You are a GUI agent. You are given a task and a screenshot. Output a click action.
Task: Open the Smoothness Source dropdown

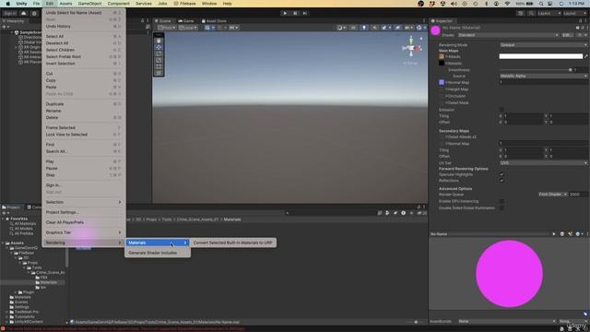(x=544, y=76)
